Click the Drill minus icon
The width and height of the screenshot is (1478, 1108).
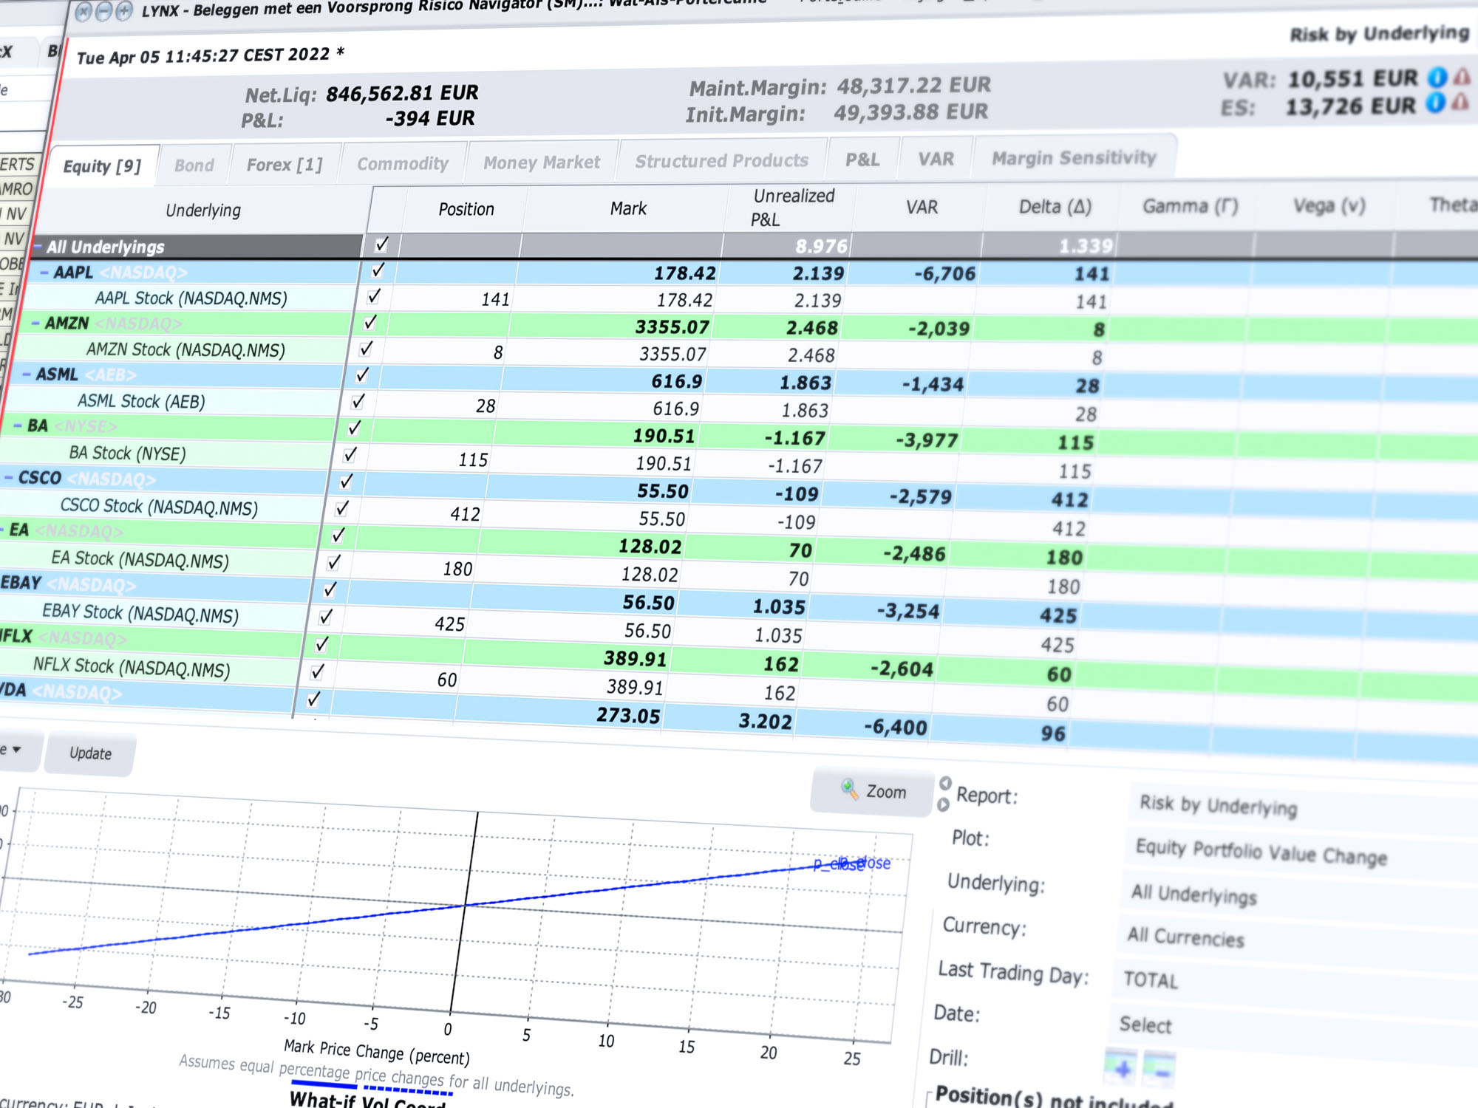[1160, 1069]
